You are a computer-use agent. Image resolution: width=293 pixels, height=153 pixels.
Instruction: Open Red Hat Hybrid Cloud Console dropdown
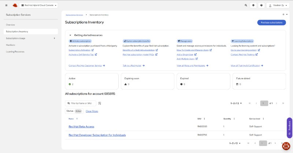coord(39,5)
